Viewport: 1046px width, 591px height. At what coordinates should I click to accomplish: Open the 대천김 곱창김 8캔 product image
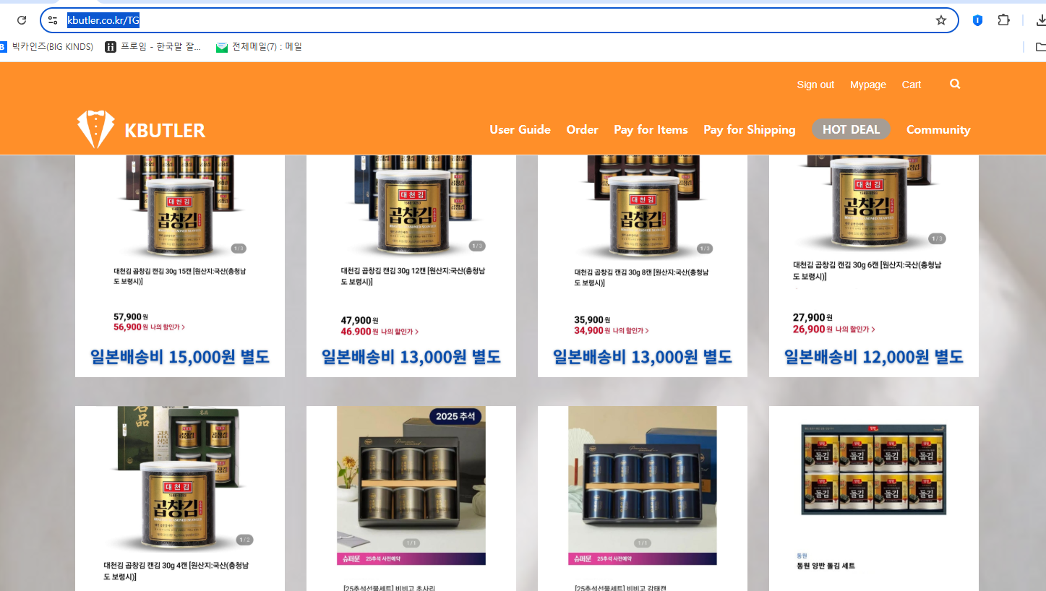click(x=643, y=206)
